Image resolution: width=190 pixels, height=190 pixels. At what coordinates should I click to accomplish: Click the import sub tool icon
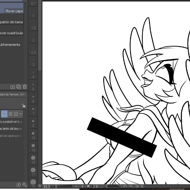tap(13, 87)
